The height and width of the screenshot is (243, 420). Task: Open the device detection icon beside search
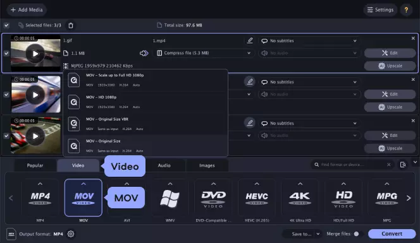pos(403,165)
